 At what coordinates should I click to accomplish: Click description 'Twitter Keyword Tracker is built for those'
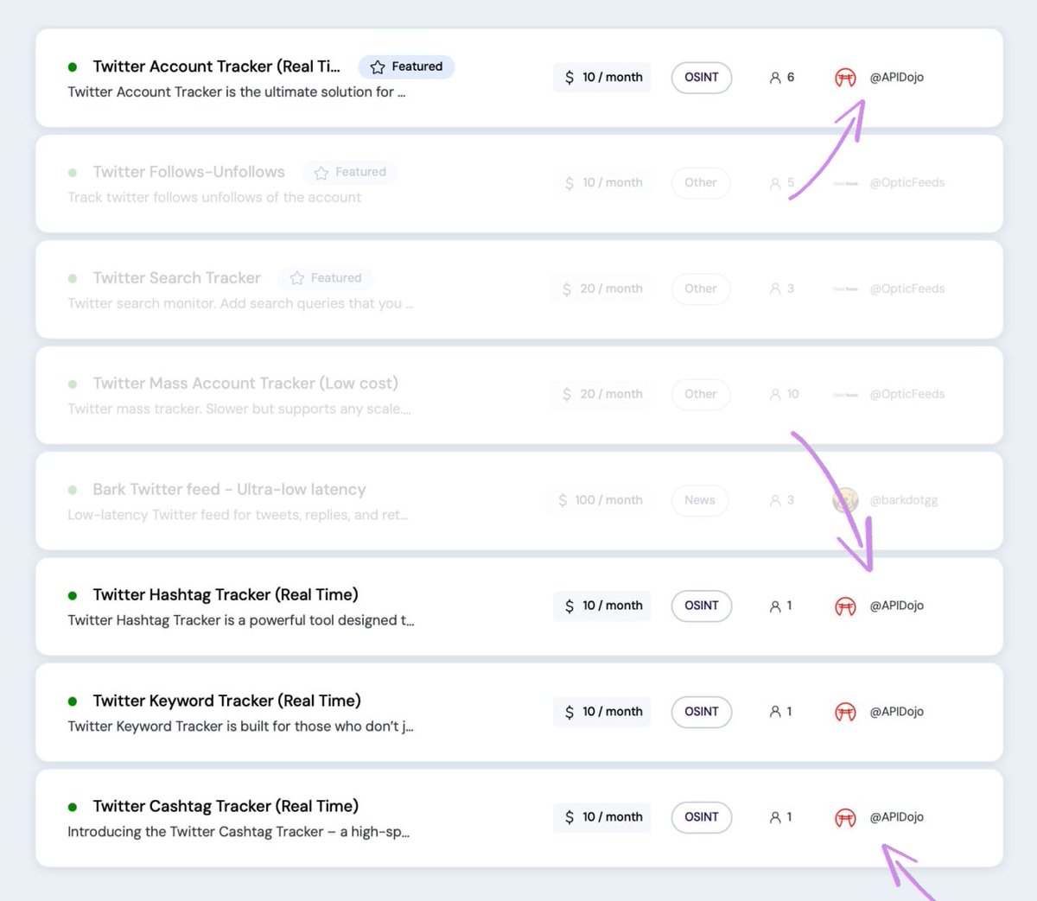(x=240, y=727)
